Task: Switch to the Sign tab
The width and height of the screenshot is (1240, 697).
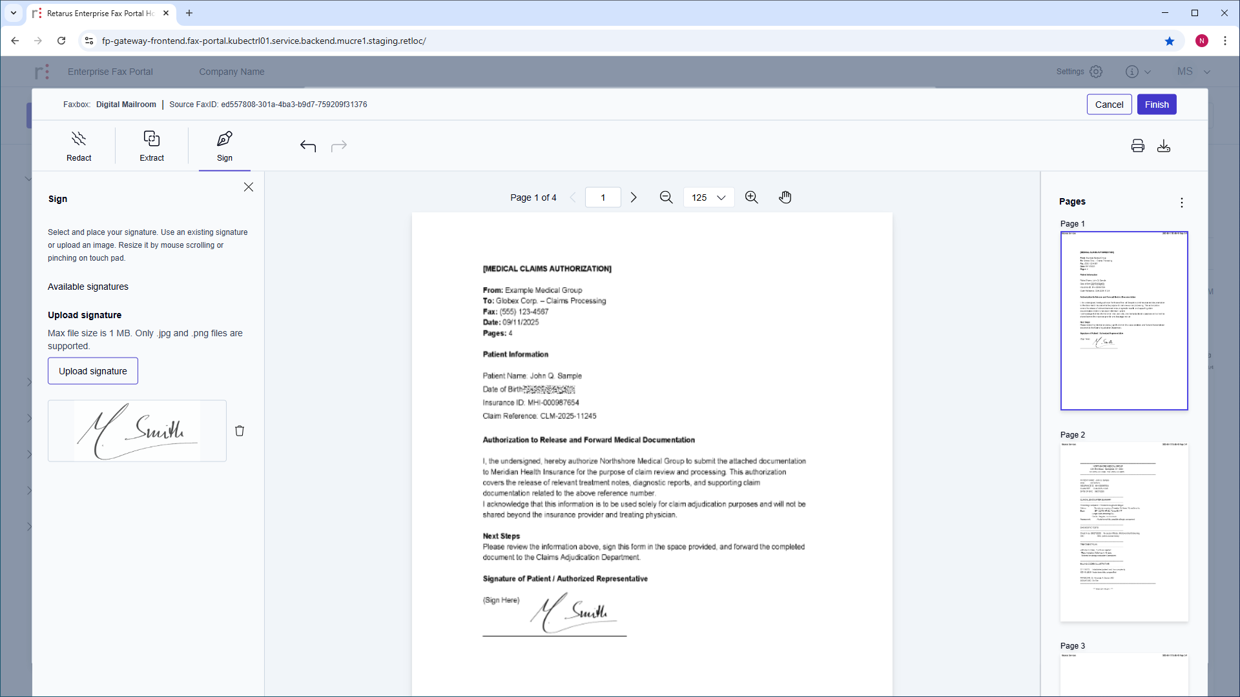Action: coord(224,146)
